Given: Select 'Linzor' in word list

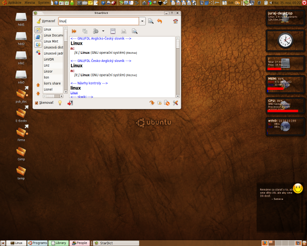Looking at the screenshot, I should pos(53,72).
